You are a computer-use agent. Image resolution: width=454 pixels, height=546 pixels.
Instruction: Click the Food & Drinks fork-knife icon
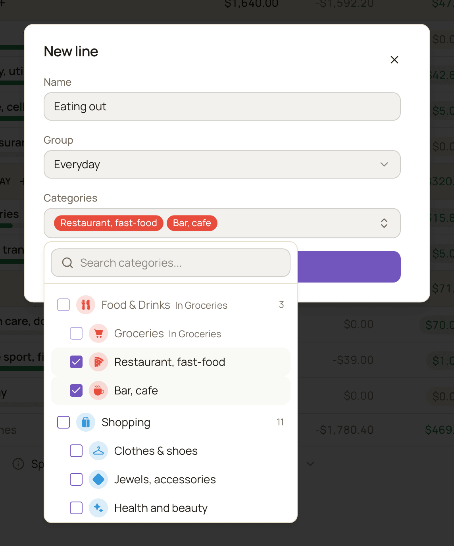coord(86,305)
